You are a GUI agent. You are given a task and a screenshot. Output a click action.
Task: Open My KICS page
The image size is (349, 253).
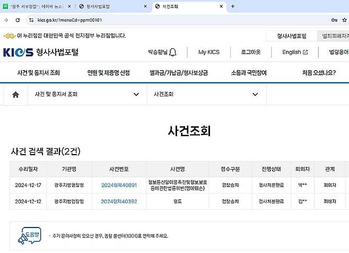pyautogui.click(x=209, y=52)
